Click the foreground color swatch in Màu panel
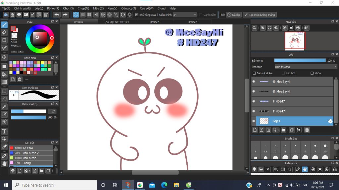 point(13,28)
